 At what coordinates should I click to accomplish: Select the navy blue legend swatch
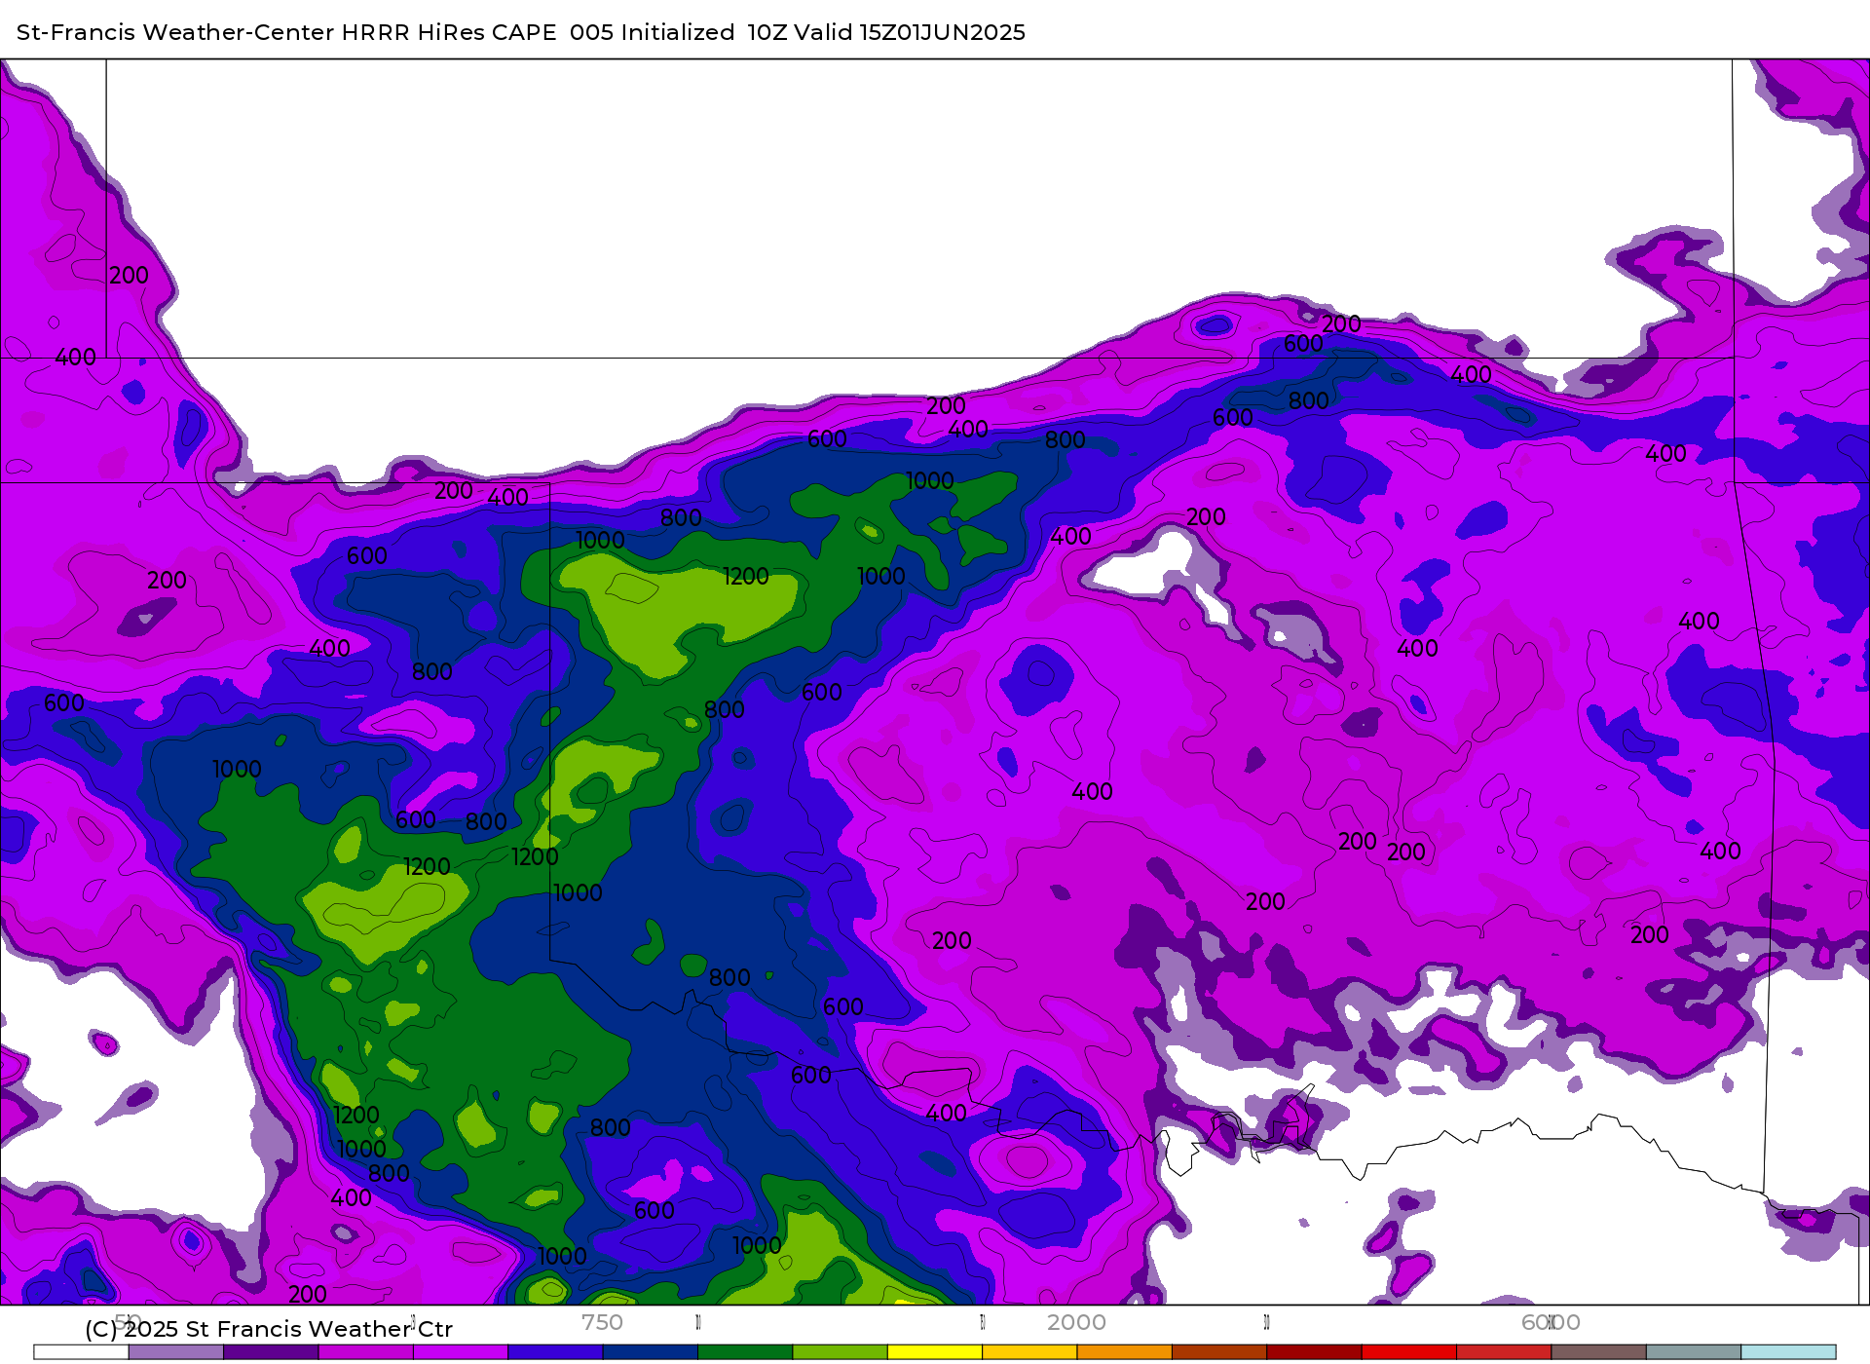coord(650,1352)
